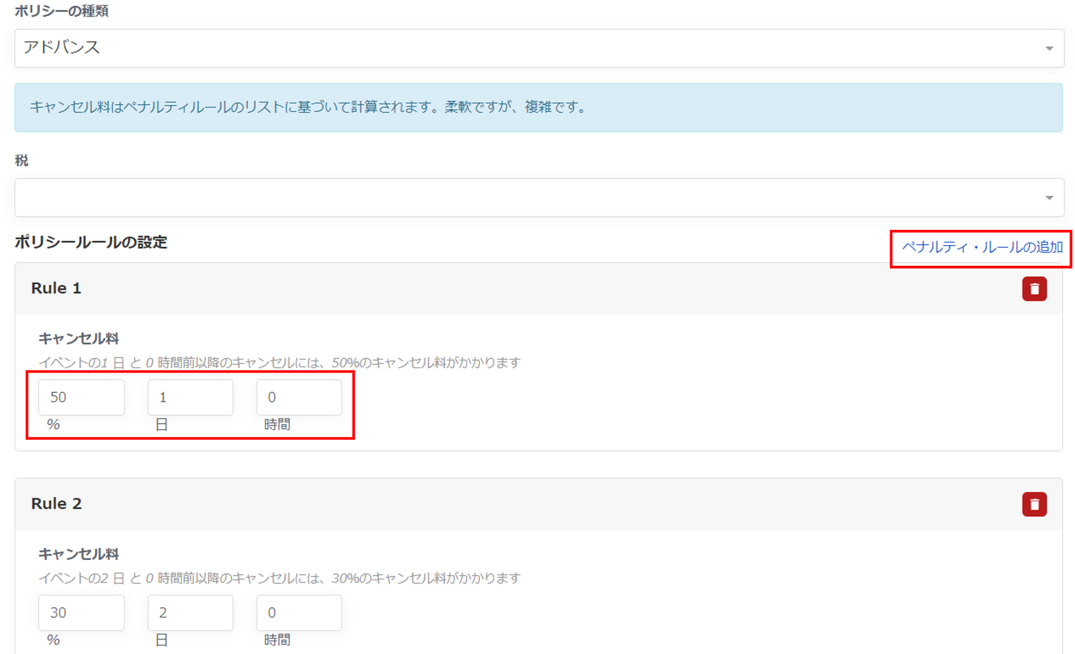
Task: Click the Rule 1 panel header title
Action: (x=56, y=288)
